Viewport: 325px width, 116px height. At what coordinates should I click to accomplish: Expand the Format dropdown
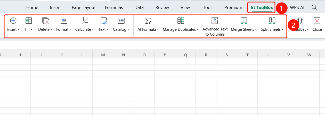70,29
